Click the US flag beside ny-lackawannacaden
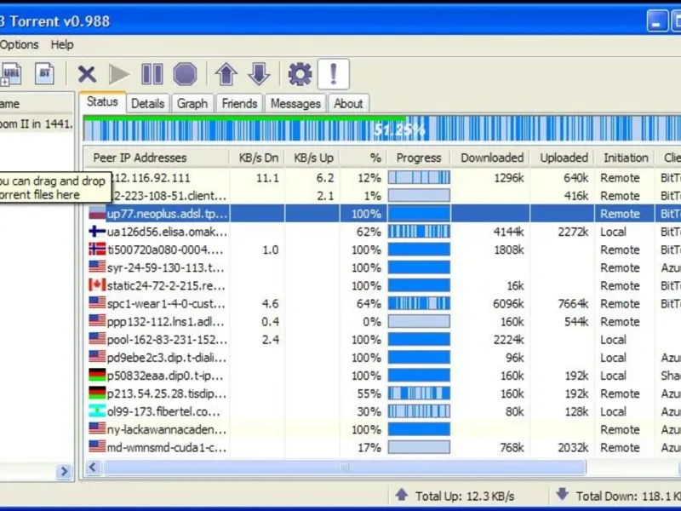Viewport: 681px width, 511px height. 97,429
